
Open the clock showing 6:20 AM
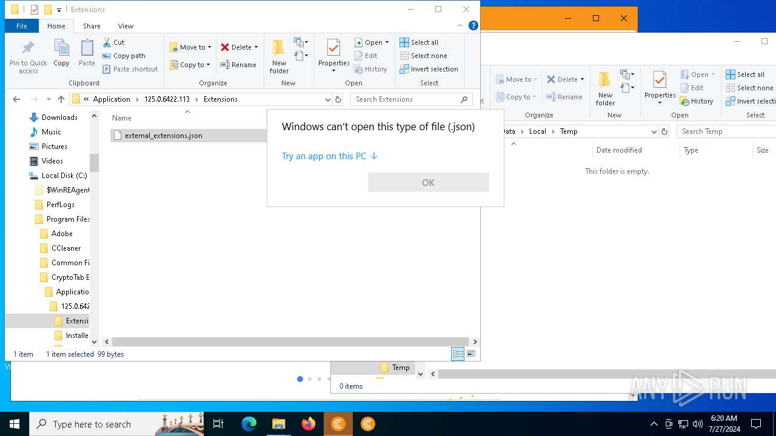pyautogui.click(x=724, y=424)
